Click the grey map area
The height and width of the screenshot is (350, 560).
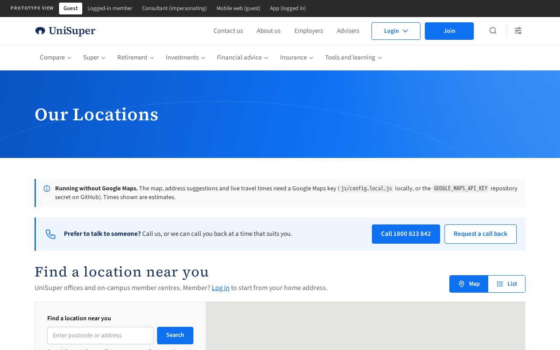coord(365,326)
